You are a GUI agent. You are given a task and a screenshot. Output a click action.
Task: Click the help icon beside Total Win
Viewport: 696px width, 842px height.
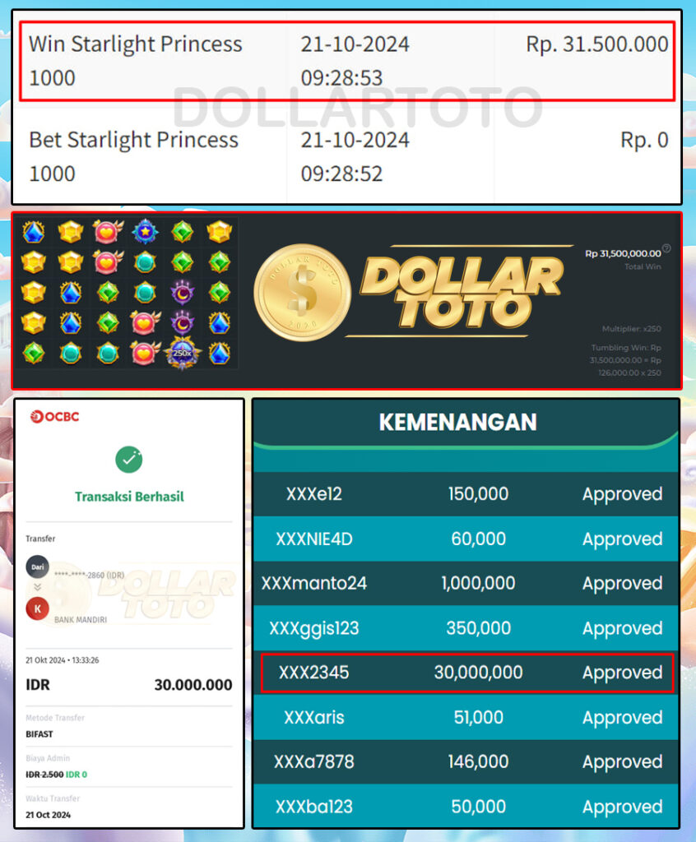666,248
